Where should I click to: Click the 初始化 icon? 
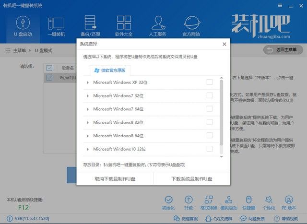tap(167, 200)
